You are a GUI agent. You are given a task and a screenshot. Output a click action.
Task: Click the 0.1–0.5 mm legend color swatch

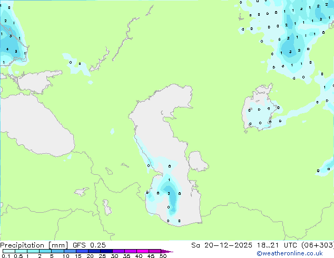pos(9,251)
